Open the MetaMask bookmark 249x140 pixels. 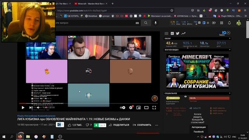click(x=91, y=16)
